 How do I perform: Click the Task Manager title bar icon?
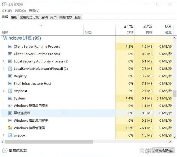4,4
